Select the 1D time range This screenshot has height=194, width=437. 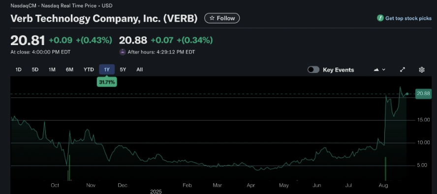coord(18,70)
